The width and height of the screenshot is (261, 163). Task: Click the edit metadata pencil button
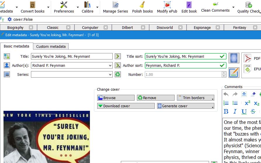click(234, 73)
